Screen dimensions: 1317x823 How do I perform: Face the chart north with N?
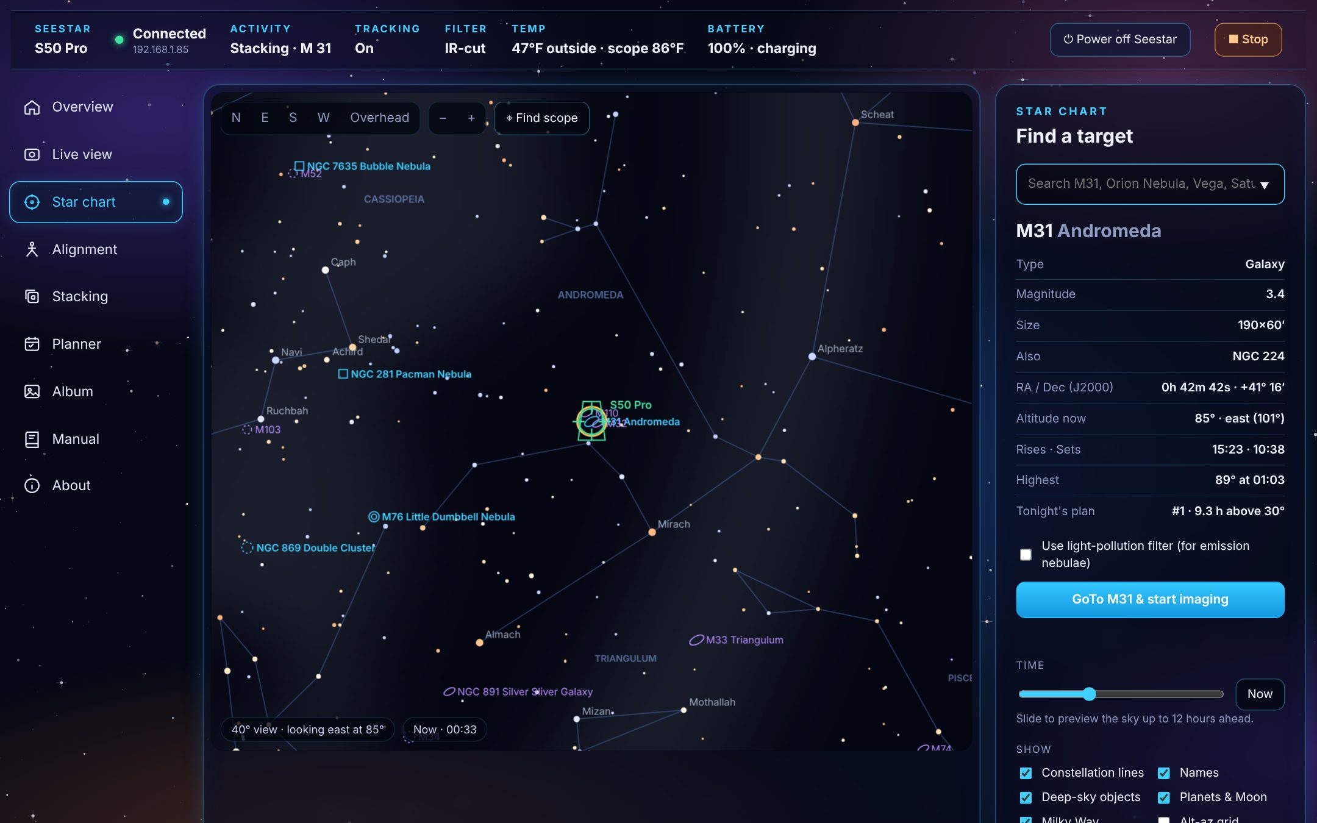[236, 118]
